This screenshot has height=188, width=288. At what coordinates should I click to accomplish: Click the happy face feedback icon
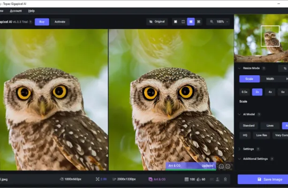tap(221, 166)
